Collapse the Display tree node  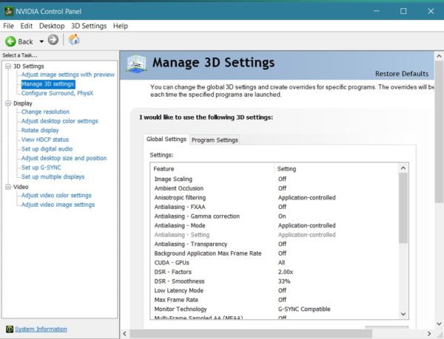[7, 103]
